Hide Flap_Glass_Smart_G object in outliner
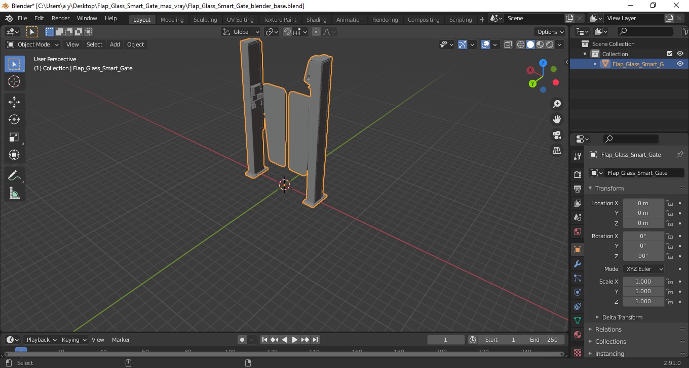This screenshot has width=689, height=368. tap(680, 64)
